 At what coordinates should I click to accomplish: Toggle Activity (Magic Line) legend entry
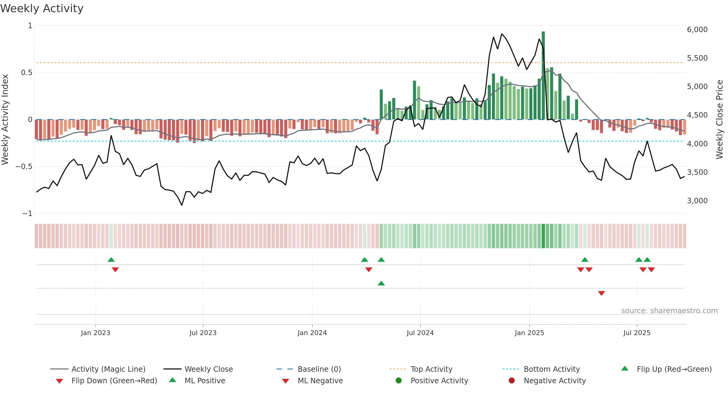point(98,369)
